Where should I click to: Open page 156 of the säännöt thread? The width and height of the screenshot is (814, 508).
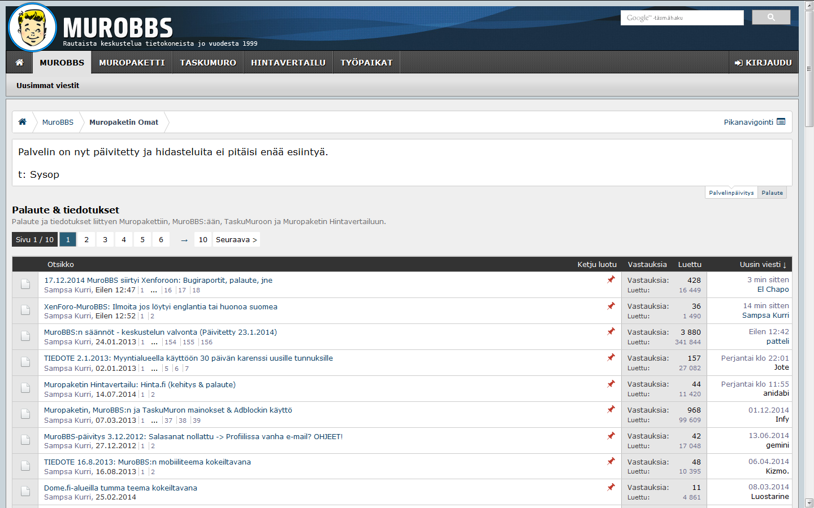(207, 342)
